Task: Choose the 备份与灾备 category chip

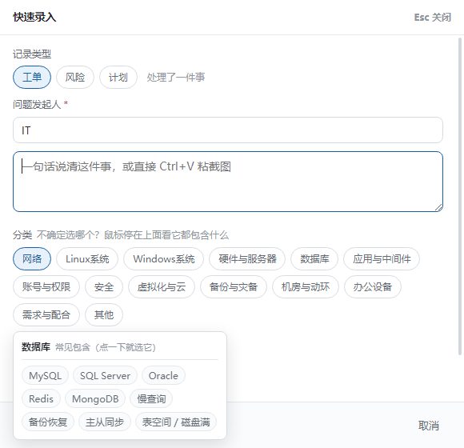Action: click(234, 286)
